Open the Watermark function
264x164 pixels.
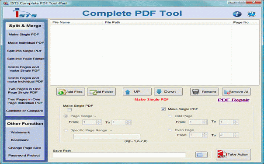coord(21,133)
